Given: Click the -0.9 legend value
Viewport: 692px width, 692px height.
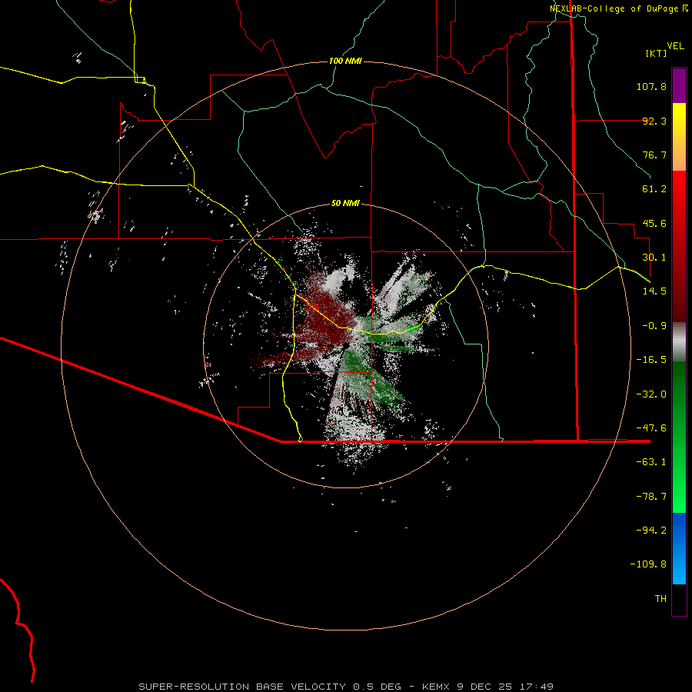Looking at the screenshot, I should 654,326.
